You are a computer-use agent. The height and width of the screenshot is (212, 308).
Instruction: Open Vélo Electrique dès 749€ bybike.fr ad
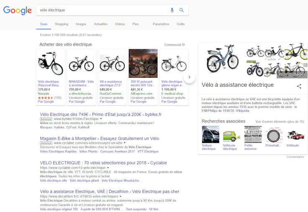101,115
